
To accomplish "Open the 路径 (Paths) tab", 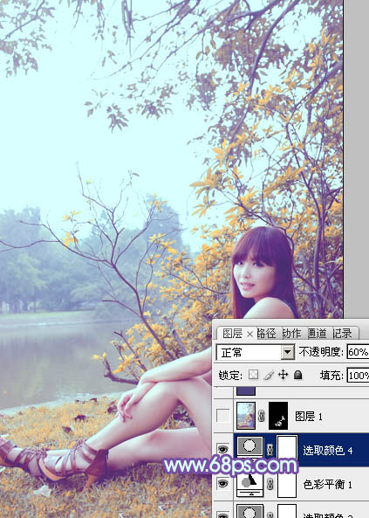I will pos(266,334).
